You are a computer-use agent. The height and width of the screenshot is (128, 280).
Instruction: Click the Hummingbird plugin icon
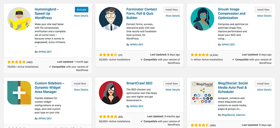pos(19,19)
